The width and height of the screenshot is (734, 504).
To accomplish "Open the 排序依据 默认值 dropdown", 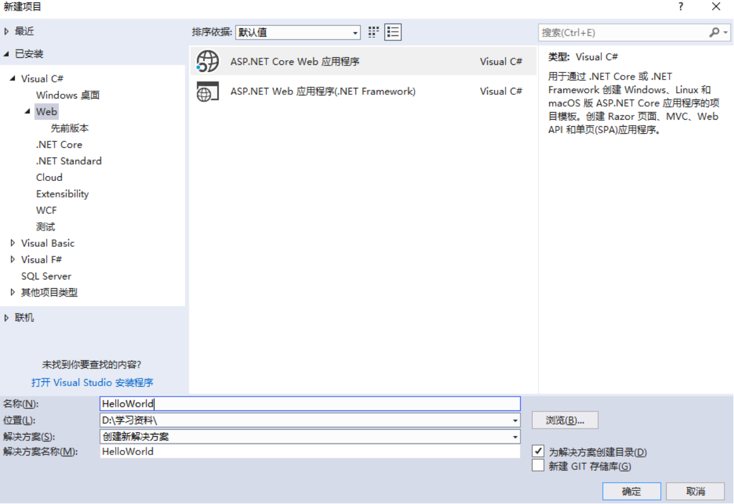I will point(355,32).
